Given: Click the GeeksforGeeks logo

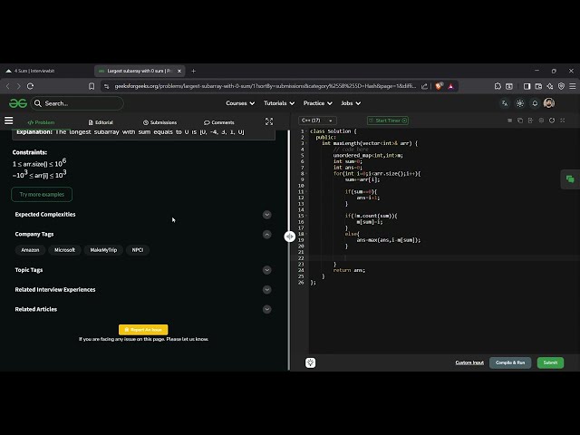Looking at the screenshot, I should click(x=18, y=103).
